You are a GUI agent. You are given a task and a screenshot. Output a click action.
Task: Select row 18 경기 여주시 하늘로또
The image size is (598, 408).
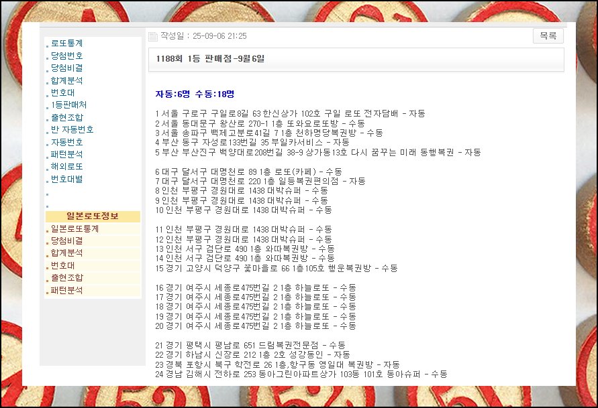click(x=256, y=306)
